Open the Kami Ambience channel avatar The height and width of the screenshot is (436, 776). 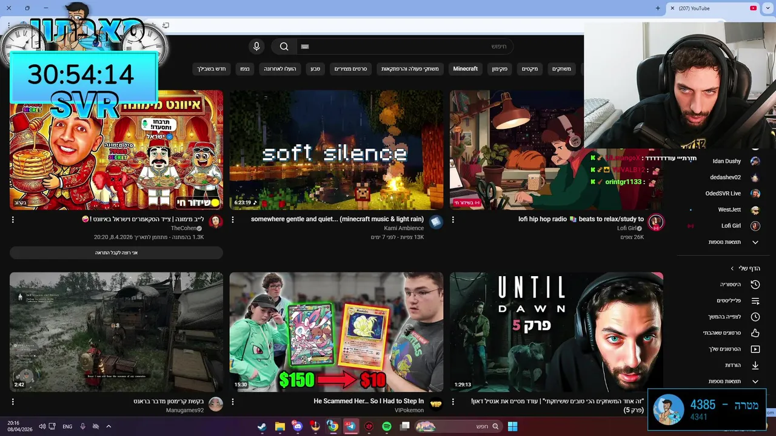pyautogui.click(x=436, y=222)
